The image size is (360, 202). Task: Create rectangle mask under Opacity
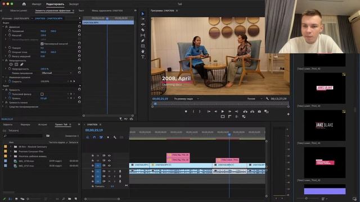click(x=16, y=65)
